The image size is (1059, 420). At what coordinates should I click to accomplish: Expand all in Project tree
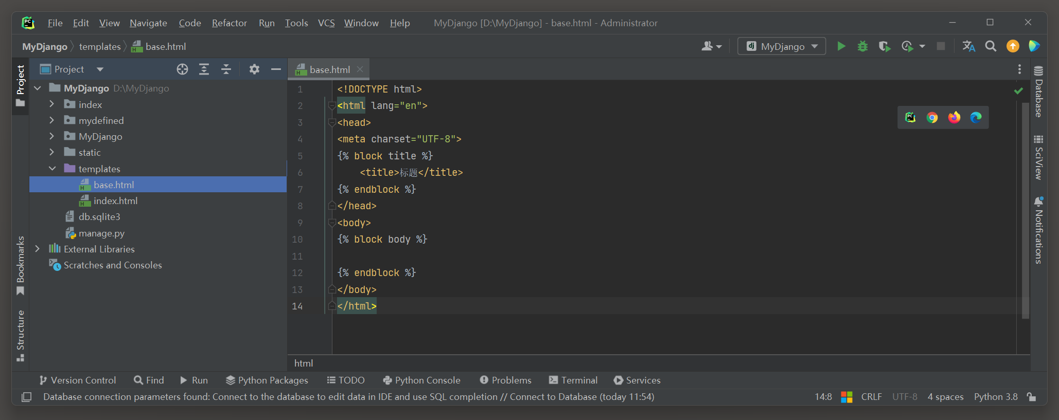(x=204, y=69)
